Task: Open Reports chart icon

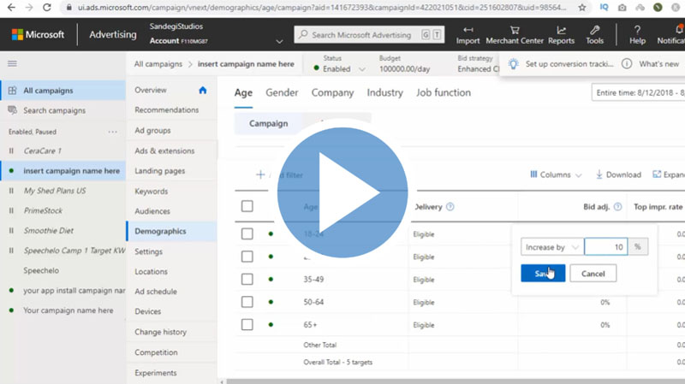Action: 562,30
